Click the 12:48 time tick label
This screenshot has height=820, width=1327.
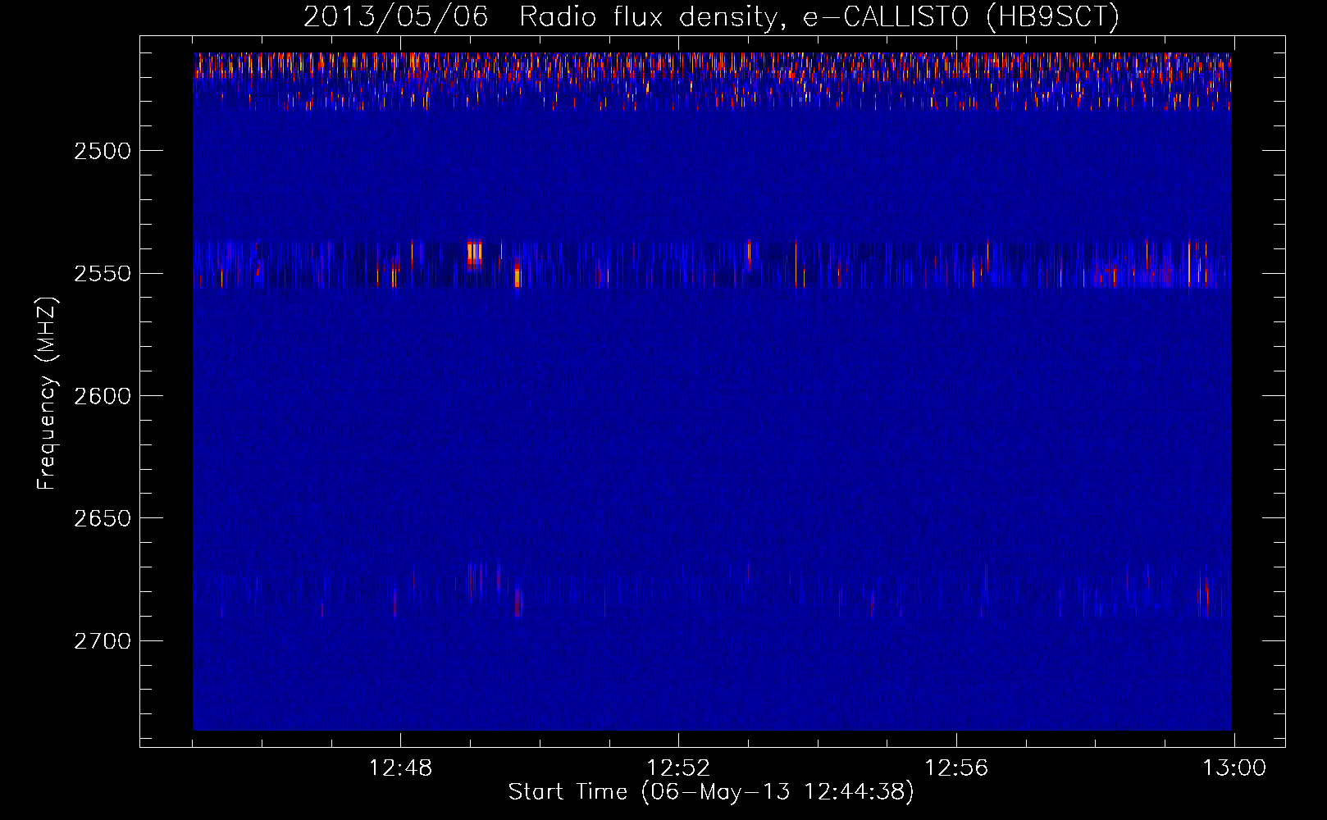pos(400,768)
